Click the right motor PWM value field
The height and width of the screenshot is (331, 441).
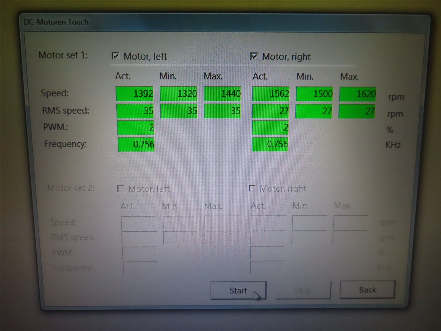270,127
